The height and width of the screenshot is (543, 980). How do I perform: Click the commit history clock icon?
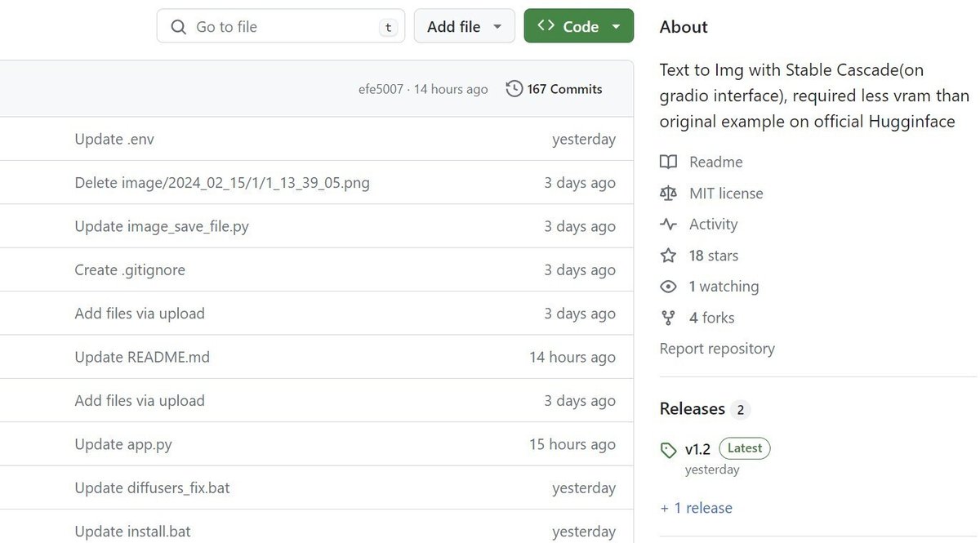coord(514,89)
